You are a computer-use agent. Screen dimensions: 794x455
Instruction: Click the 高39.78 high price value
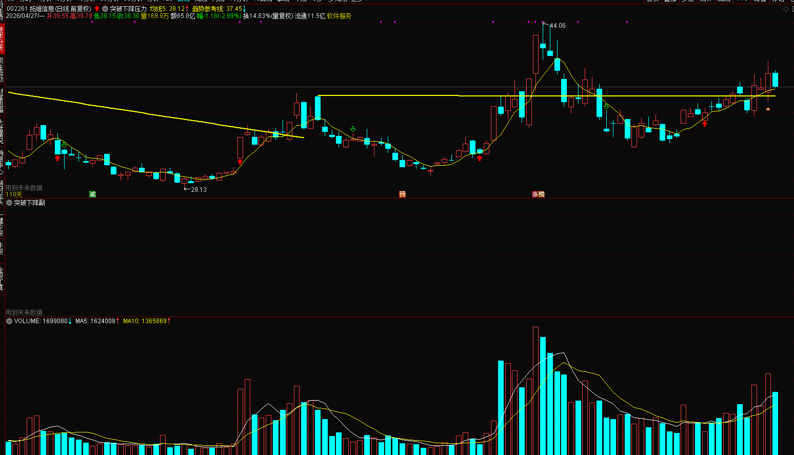click(x=81, y=16)
